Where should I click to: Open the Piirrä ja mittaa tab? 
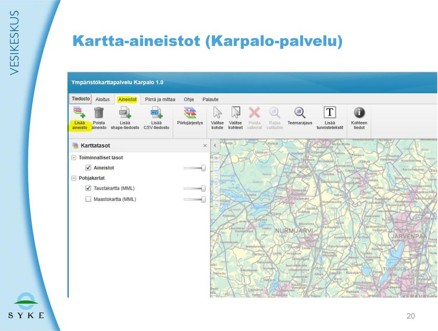tap(160, 99)
